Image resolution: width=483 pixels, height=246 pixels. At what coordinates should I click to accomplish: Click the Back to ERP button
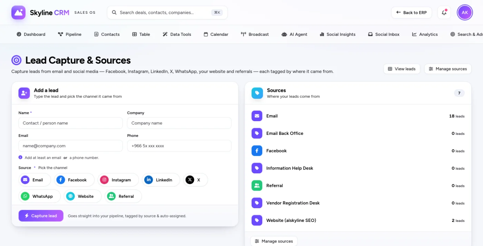[412, 12]
